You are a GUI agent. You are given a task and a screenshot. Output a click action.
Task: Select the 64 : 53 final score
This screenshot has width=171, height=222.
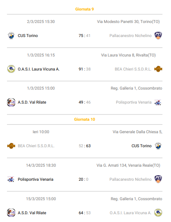point(85,213)
